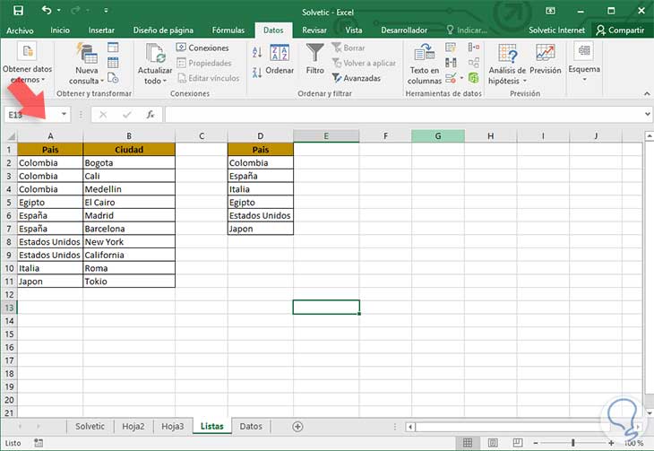Switch to the Insertar ribbon tab

point(101,30)
